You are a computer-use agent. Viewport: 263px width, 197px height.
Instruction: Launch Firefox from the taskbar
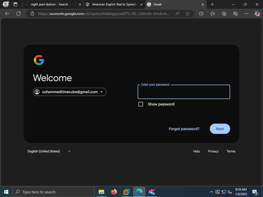coord(114,192)
